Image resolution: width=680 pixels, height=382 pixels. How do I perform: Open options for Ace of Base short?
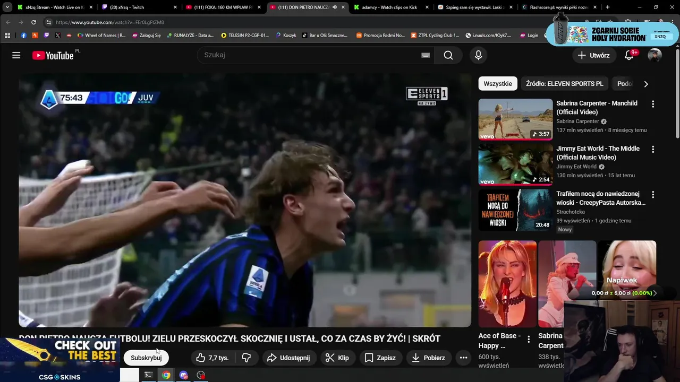pos(529,339)
